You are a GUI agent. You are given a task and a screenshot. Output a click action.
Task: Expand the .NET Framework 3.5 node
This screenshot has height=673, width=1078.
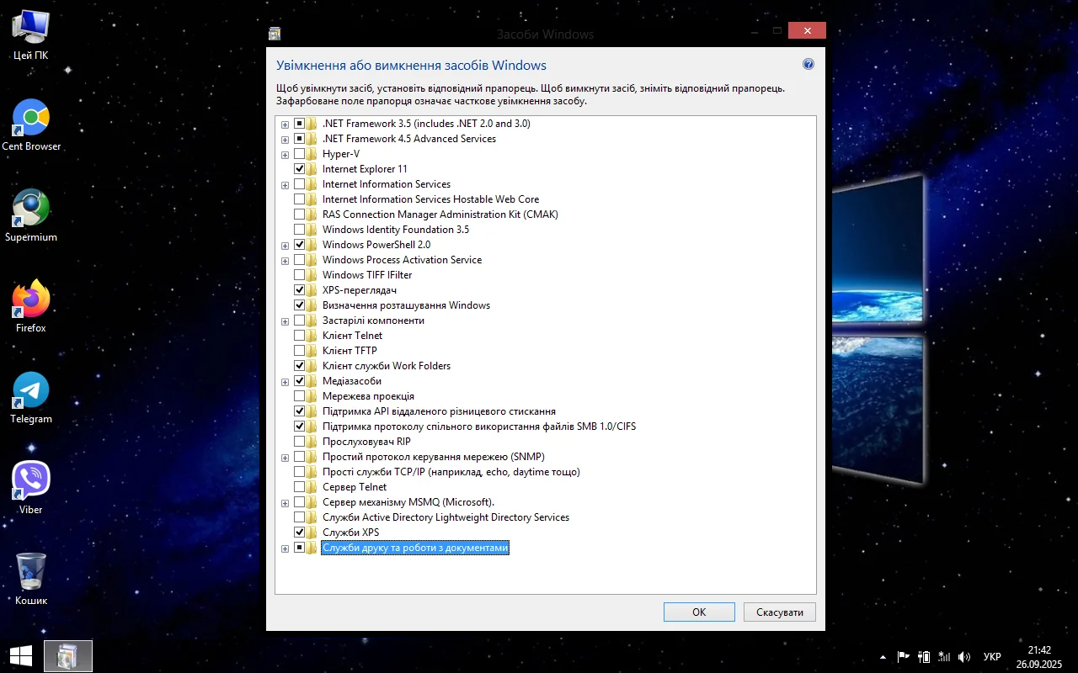(x=285, y=125)
